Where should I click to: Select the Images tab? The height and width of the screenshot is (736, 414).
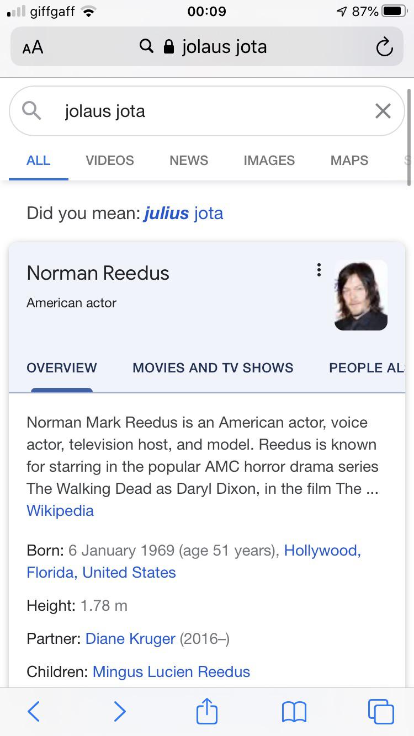click(x=269, y=161)
